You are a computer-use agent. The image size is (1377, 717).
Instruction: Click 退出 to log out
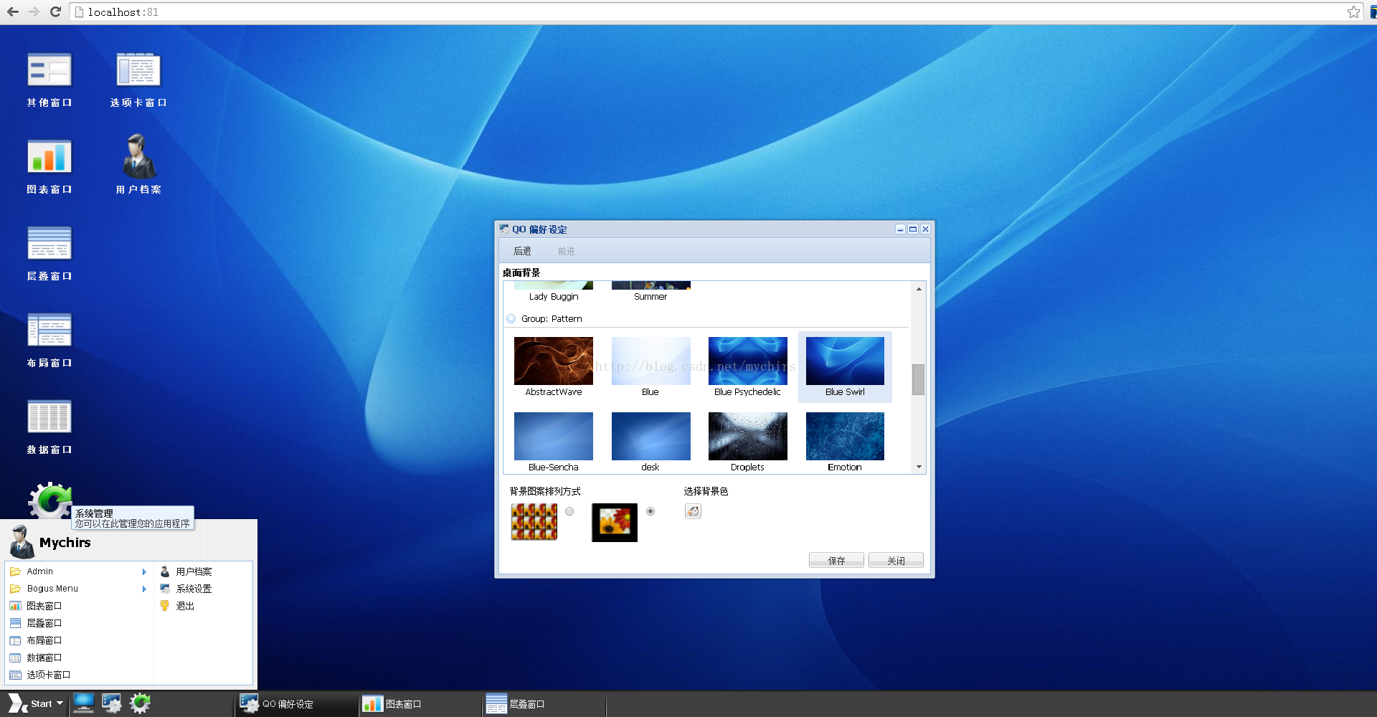pos(203,606)
